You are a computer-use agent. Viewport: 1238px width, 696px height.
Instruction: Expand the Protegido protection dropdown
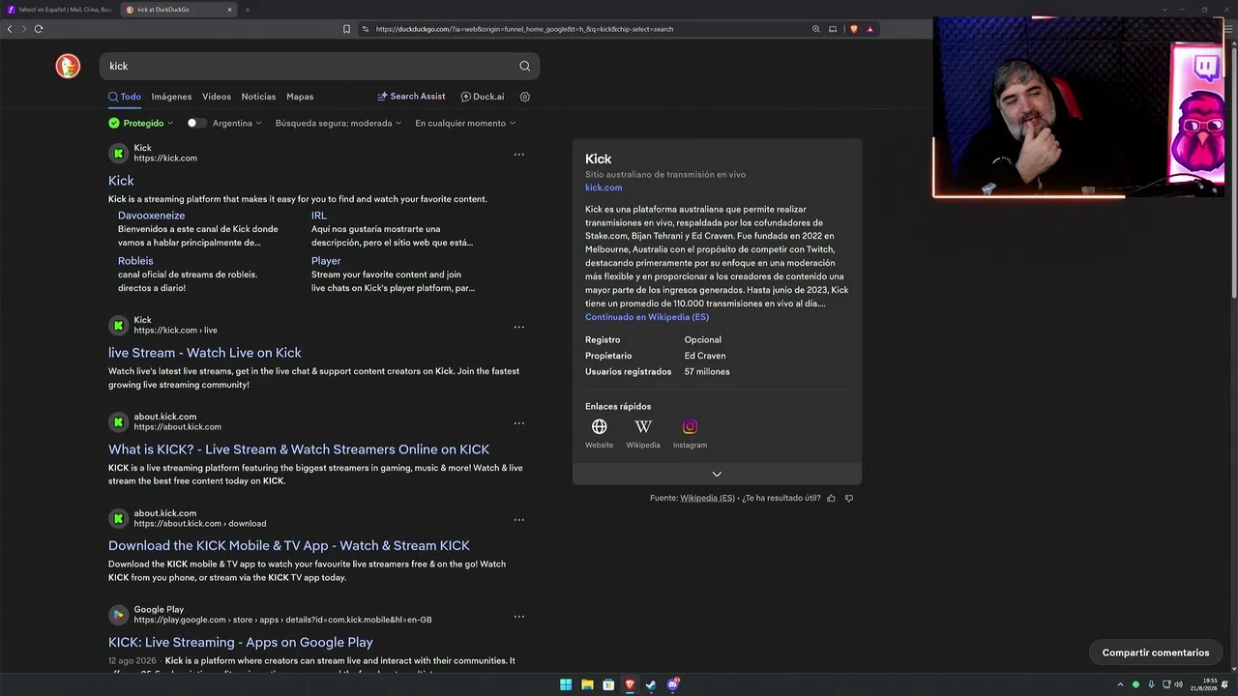click(141, 123)
